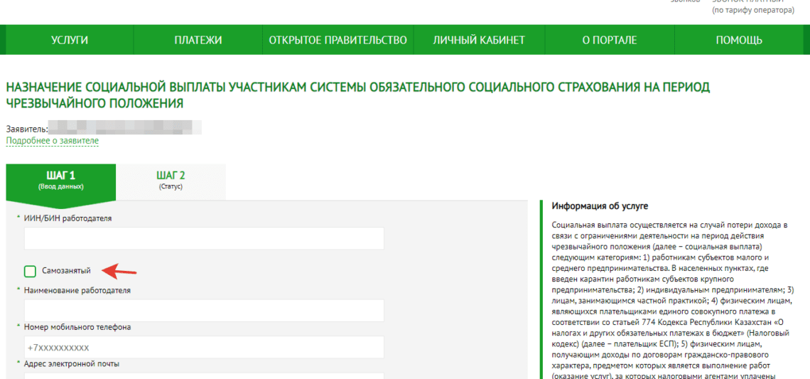Click the green page title about социальной выплаты
This screenshot has height=379, width=810.
(x=357, y=95)
